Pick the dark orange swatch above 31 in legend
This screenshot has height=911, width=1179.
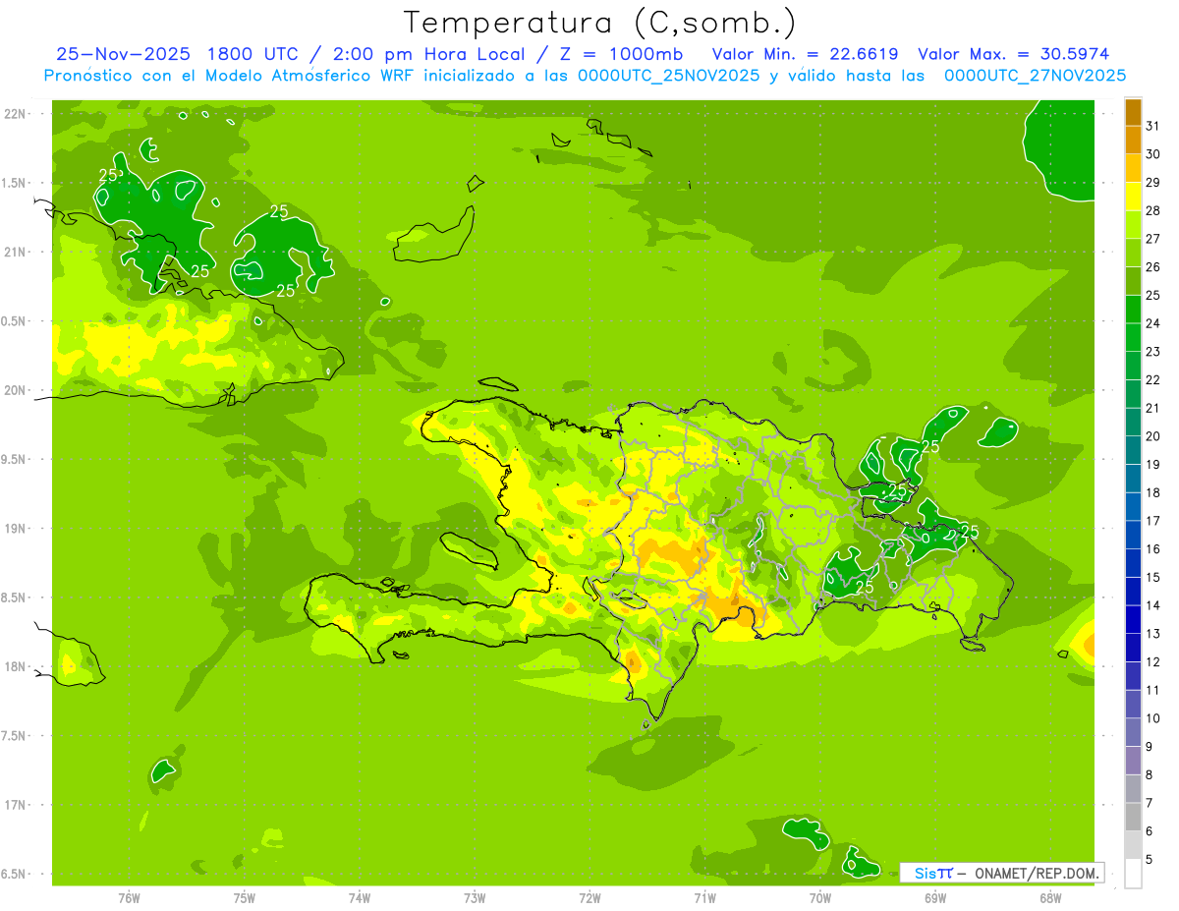pyautogui.click(x=1133, y=112)
